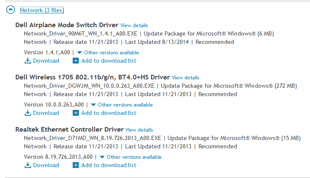Screen dimensions: 310x178
Task: View details for Dell Airplane Mode Switch Driver
Action: click(134, 25)
